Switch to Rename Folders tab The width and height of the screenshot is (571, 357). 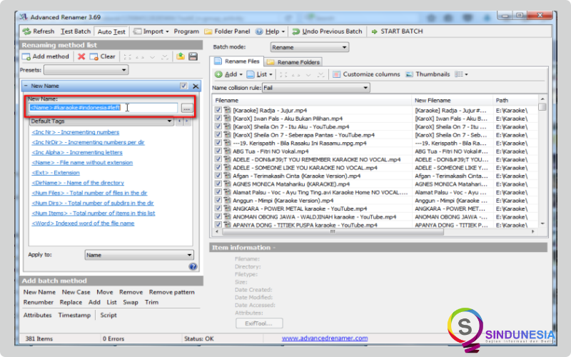point(293,62)
